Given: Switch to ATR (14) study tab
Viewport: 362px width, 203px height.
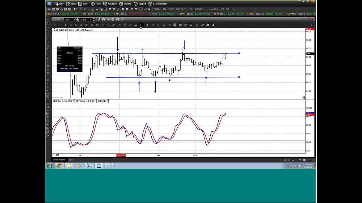Looking at the screenshot, I should pos(102,101).
